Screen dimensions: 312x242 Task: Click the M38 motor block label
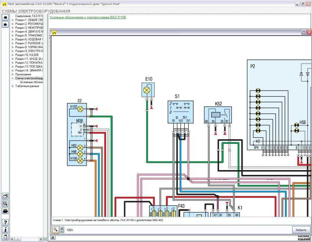tap(79, 121)
